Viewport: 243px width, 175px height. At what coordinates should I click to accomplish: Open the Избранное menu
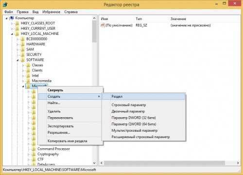(x=51, y=12)
